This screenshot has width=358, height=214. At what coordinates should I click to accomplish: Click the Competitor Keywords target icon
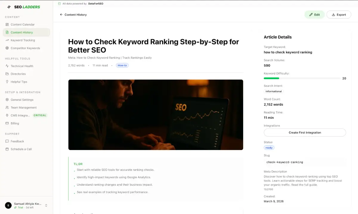pyautogui.click(x=7, y=48)
